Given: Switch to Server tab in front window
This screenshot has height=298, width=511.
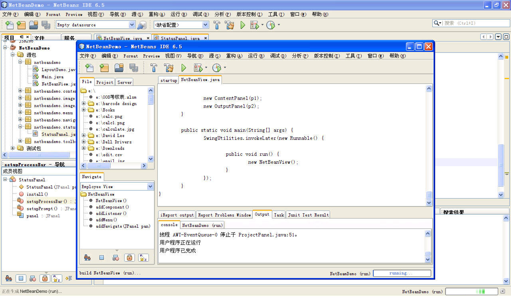Looking at the screenshot, I should pyautogui.click(x=125, y=82).
